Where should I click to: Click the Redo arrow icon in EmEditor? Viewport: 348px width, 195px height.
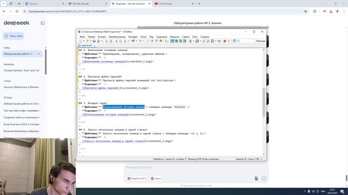(140, 41)
